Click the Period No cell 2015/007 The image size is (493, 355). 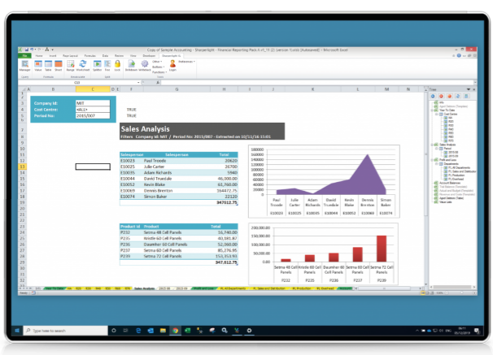pos(93,115)
